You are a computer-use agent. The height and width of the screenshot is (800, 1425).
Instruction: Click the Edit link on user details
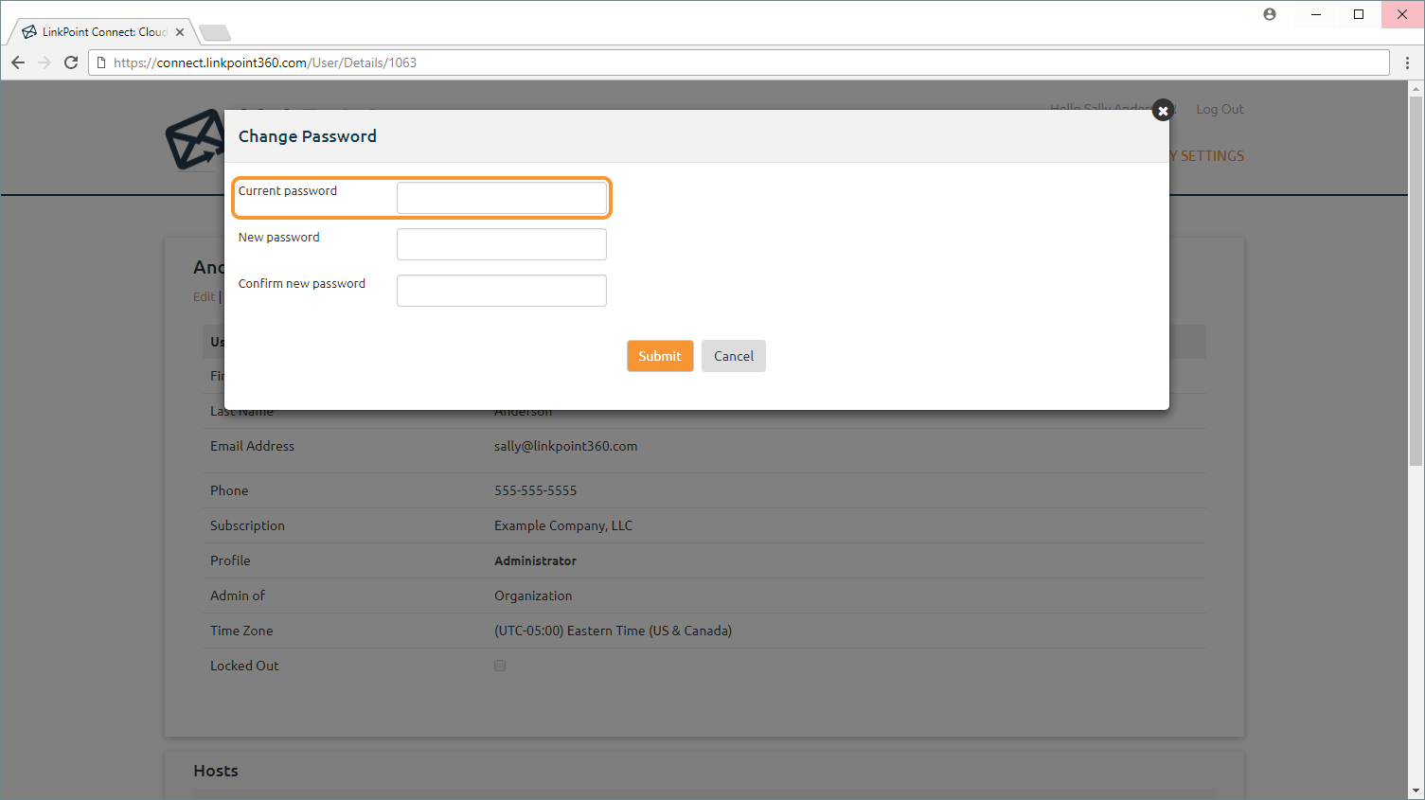[204, 296]
